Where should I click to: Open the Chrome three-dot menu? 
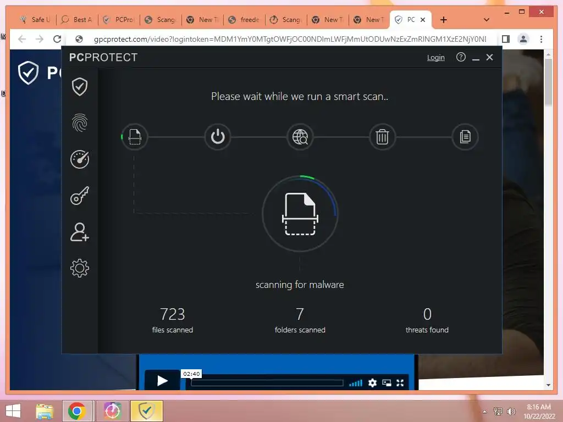click(541, 39)
